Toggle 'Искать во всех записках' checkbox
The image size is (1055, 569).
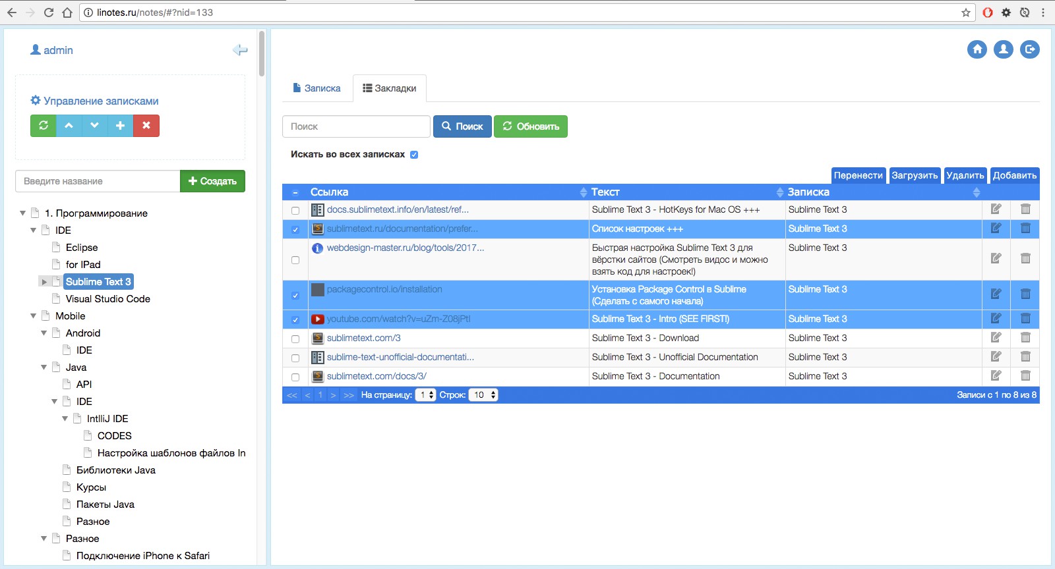click(x=414, y=155)
